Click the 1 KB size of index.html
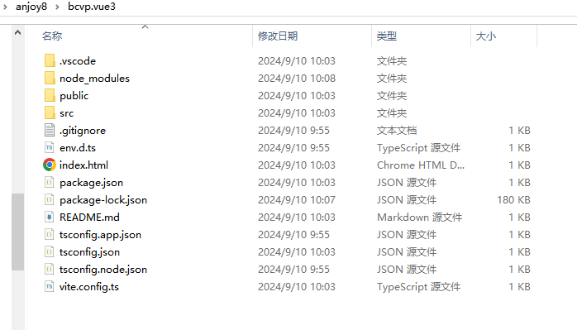This screenshot has height=330, width=577. pos(520,165)
